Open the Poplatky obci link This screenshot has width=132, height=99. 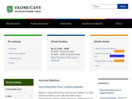[x=15, y=58]
